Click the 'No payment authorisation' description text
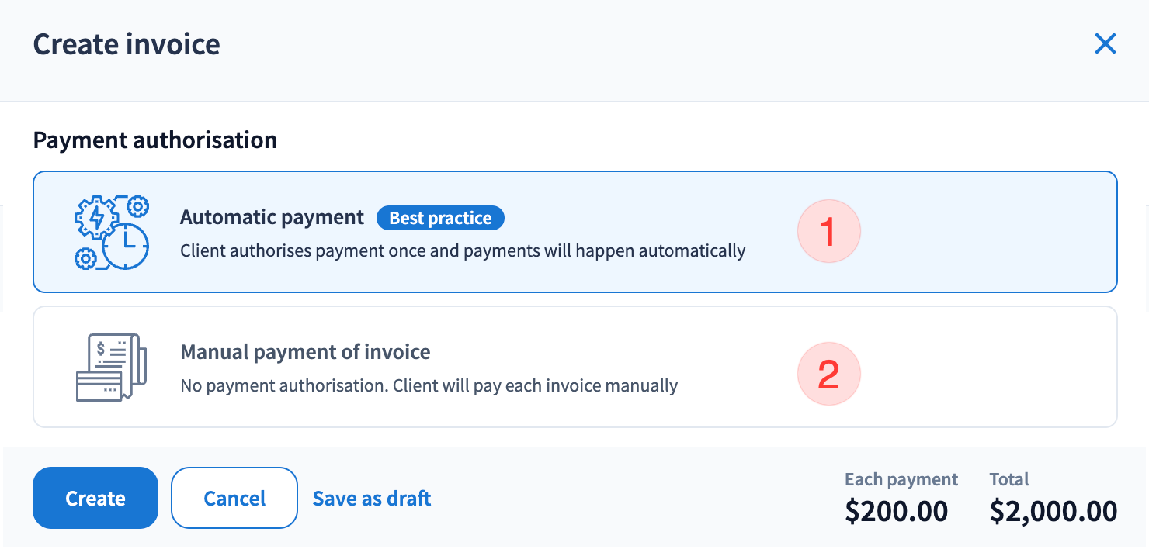The height and width of the screenshot is (549, 1149). [x=429, y=385]
